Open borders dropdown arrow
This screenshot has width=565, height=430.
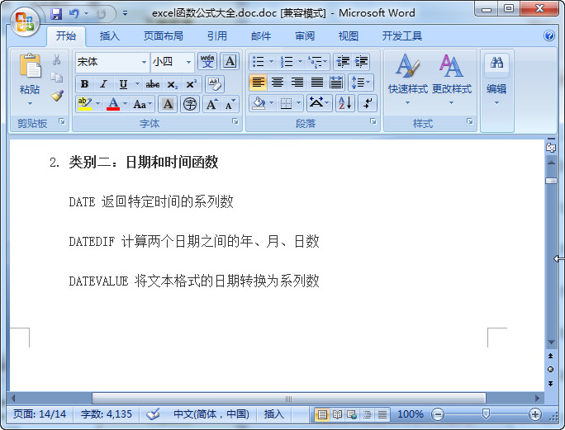tap(299, 104)
